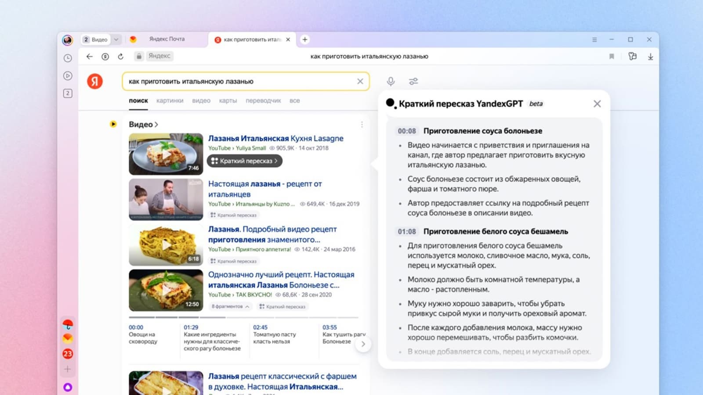Image resolution: width=703 pixels, height=395 pixels.
Task: Select the переводчик search tab
Action: (263, 101)
